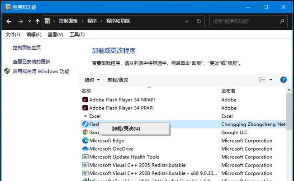294x181 pixels.
Task: Select the Adobe Flash Player 34 NPAPI row
Action: 184,100
